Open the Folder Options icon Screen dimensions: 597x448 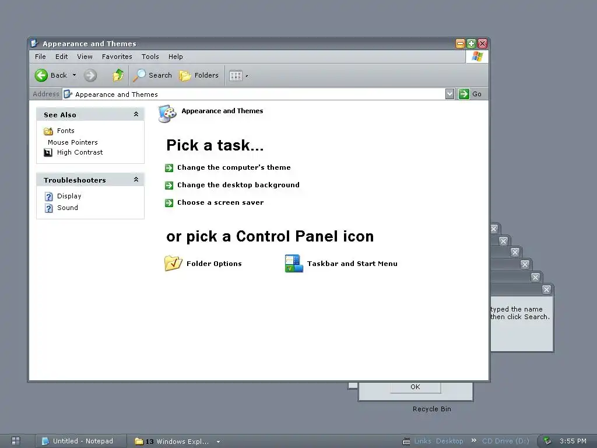(173, 263)
